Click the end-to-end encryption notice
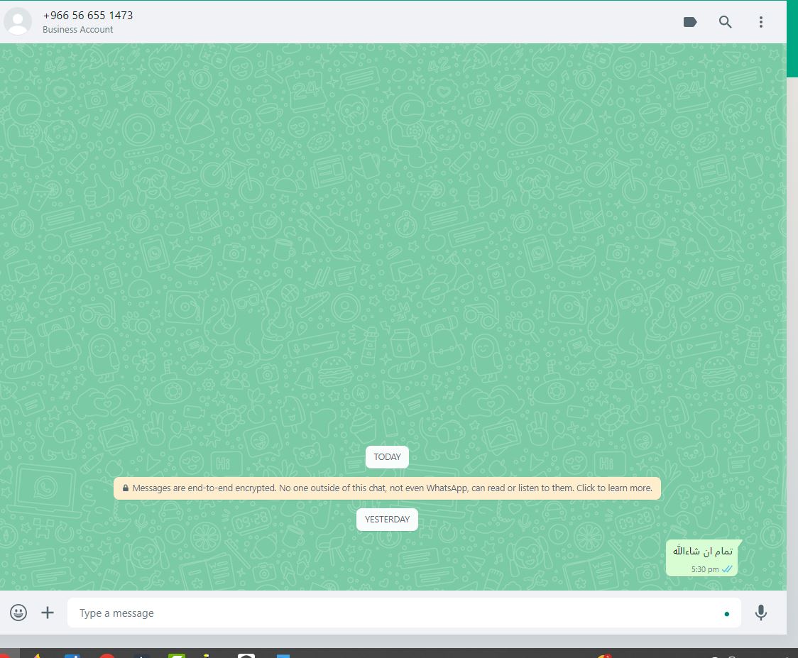 [387, 488]
